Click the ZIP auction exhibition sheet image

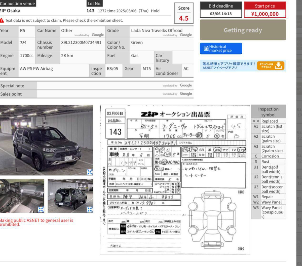tap(175, 180)
